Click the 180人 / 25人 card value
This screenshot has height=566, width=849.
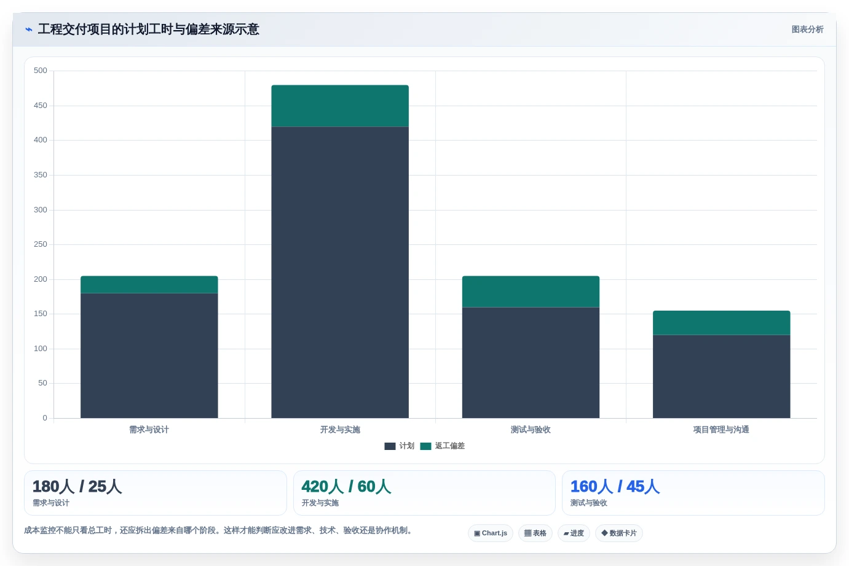(77, 487)
